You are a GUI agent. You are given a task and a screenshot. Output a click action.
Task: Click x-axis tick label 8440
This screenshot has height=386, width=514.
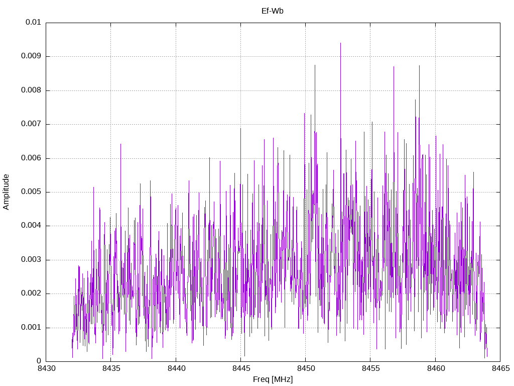176,368
